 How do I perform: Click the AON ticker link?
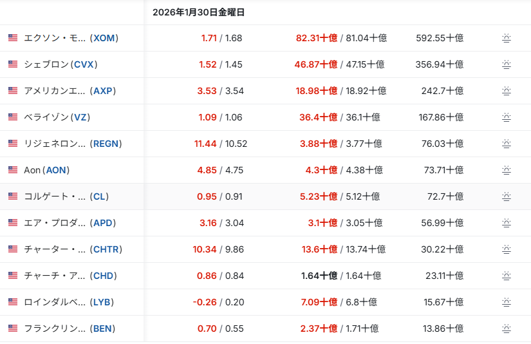tap(56, 170)
